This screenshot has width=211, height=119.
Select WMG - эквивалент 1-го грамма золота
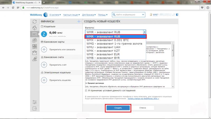116,44
